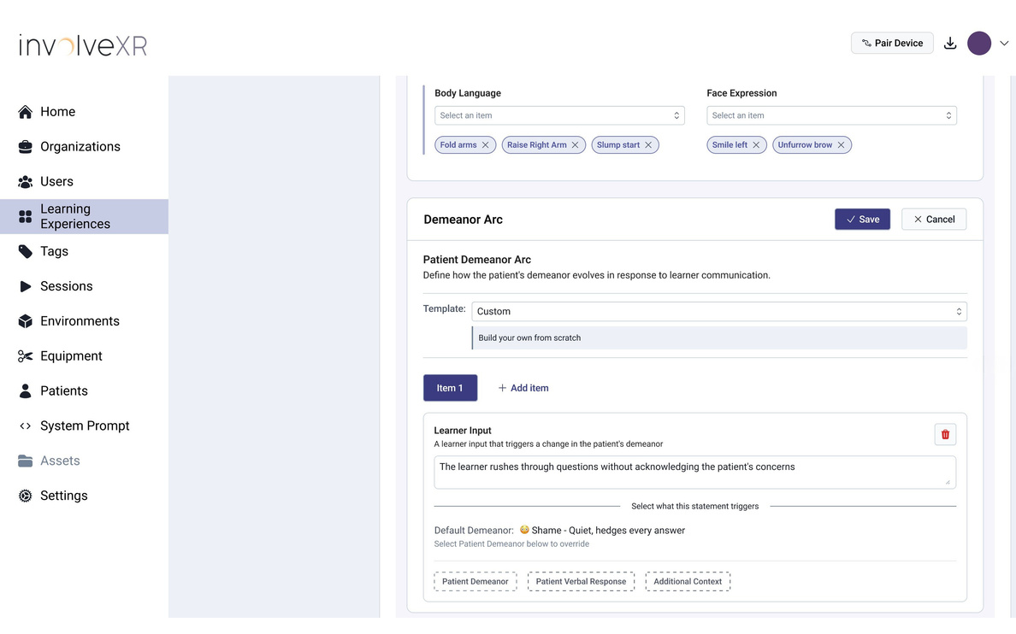Viewport: 1016px width, 634px height.
Task: Open Learning Experiences in sidebar
Action: pyautogui.click(x=84, y=217)
